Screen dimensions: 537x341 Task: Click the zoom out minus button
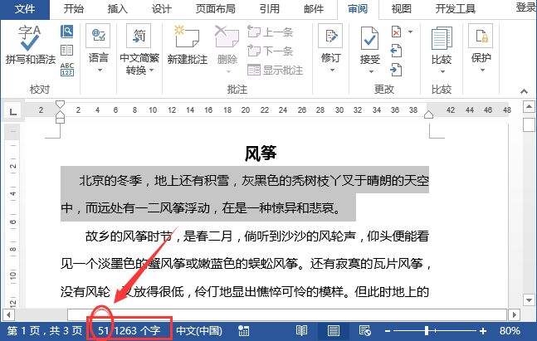388,331
